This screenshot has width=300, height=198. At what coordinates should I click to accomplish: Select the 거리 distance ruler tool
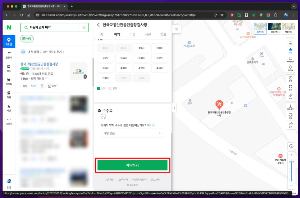[290, 96]
